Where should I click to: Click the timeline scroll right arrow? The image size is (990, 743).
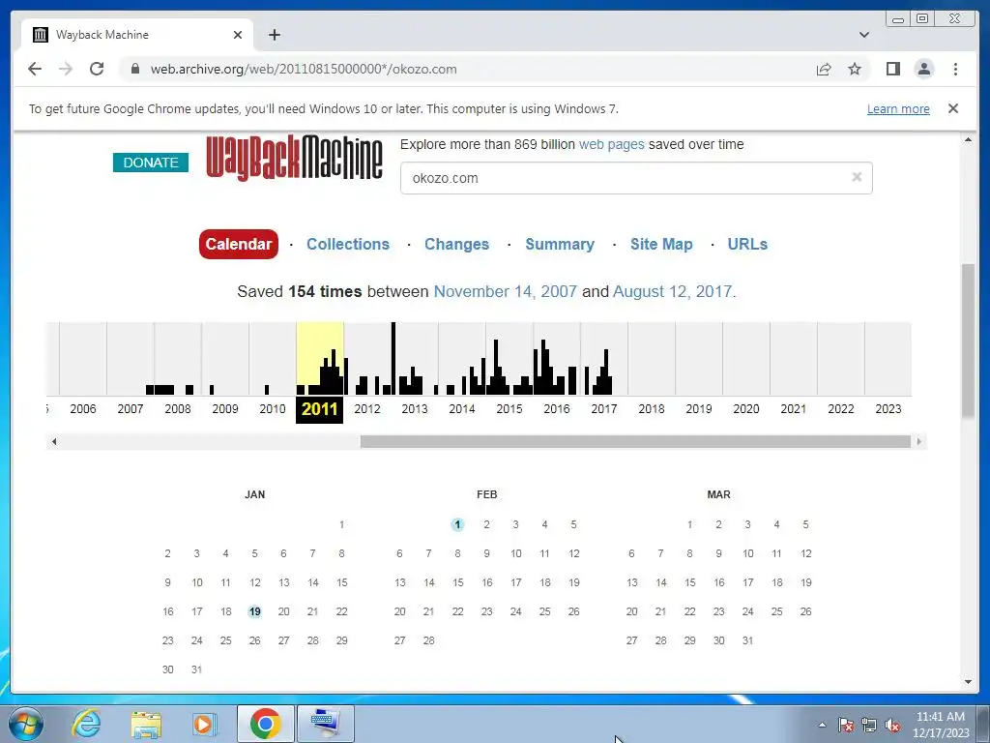[x=918, y=441]
